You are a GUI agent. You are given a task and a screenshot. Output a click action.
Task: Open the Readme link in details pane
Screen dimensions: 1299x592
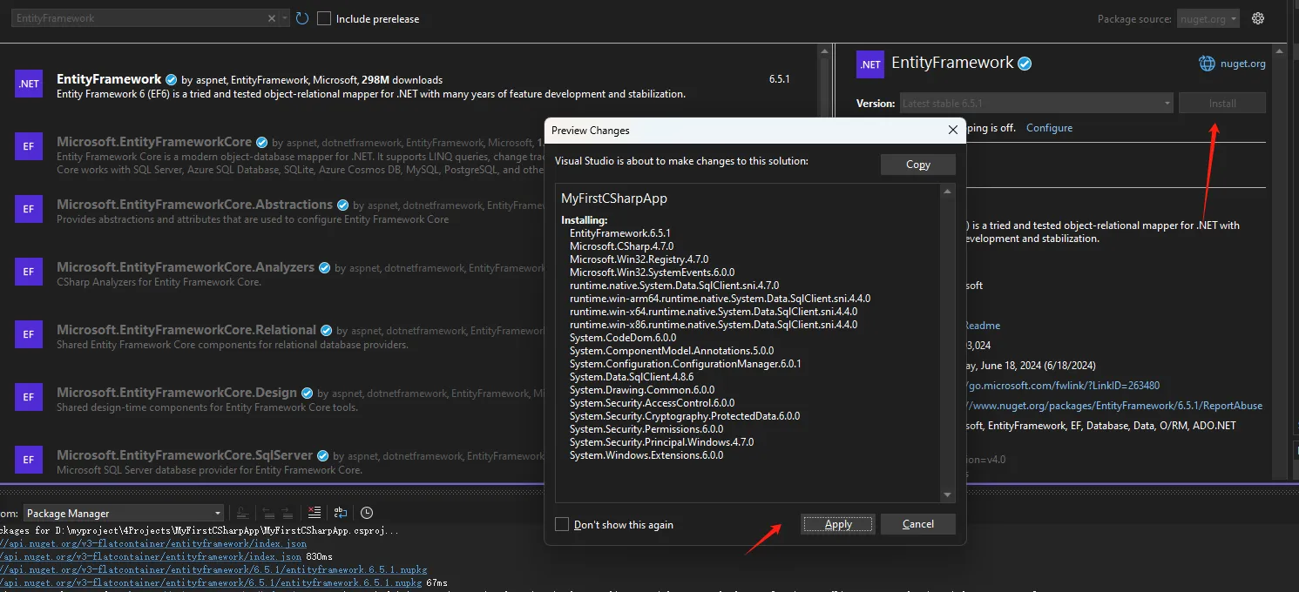coord(981,326)
